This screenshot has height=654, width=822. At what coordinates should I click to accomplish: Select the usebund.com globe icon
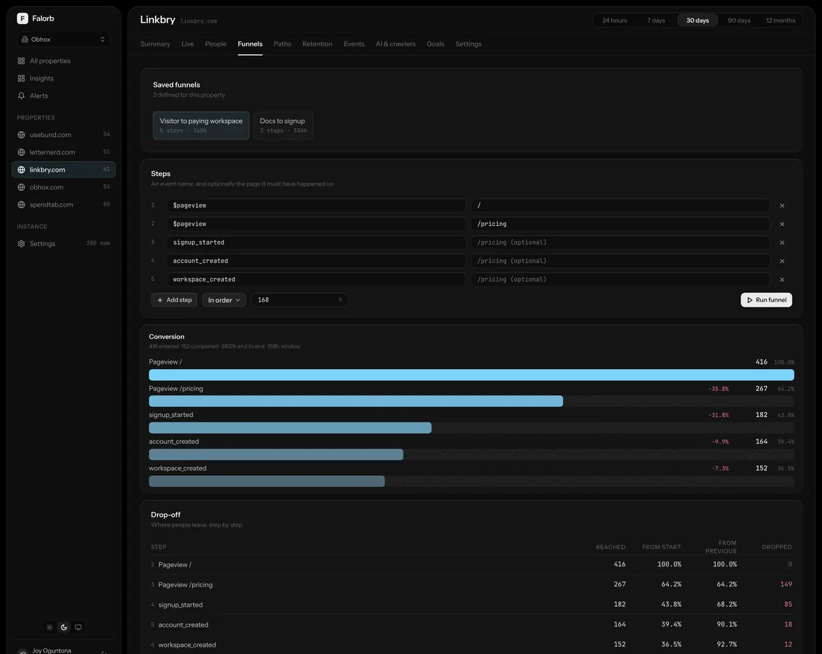click(21, 135)
